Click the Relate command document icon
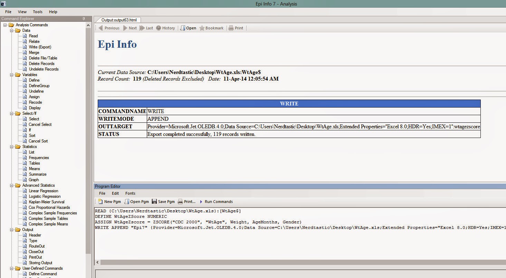506x278 pixels. [25, 41]
